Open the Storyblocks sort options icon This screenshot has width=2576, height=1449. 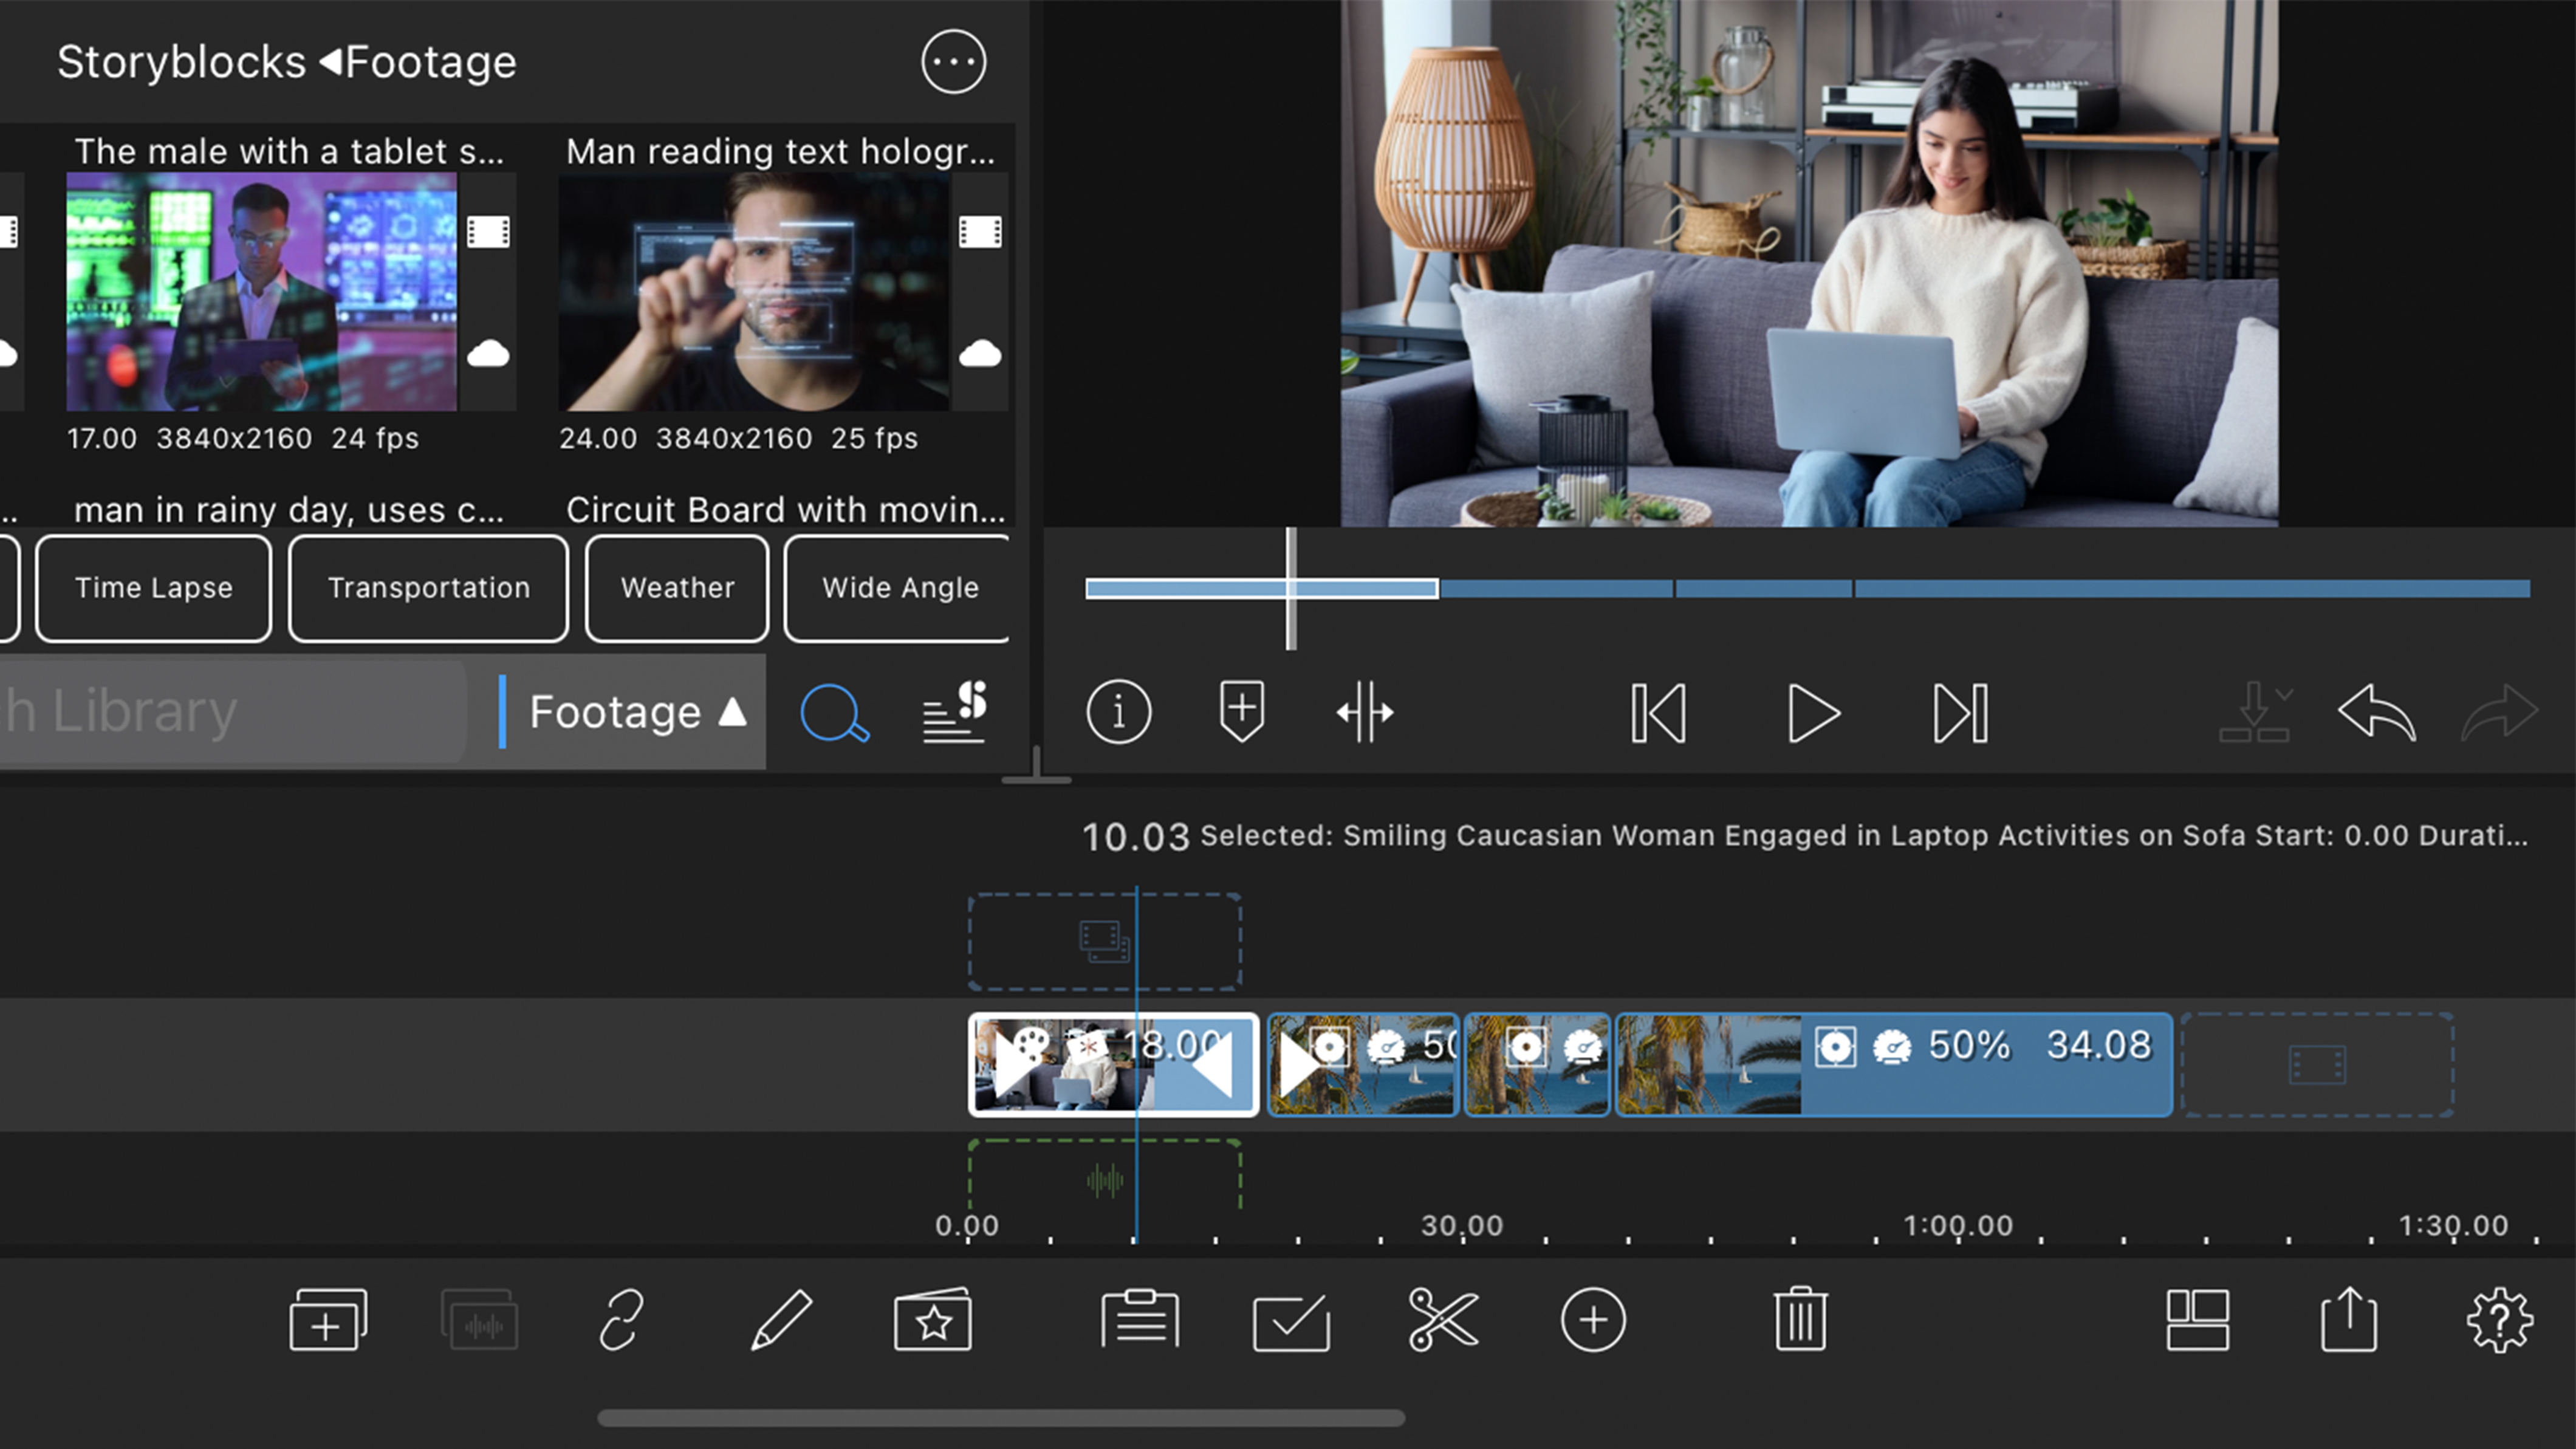[953, 712]
